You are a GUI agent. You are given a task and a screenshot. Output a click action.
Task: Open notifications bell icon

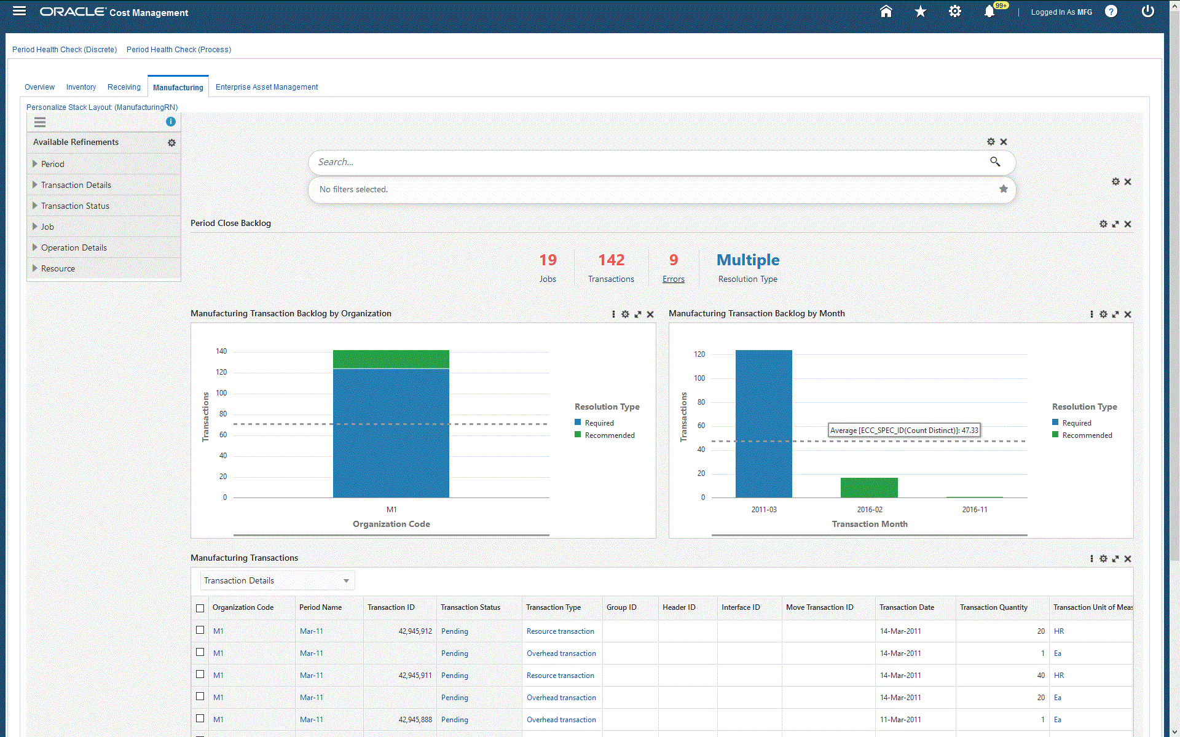[x=989, y=12]
